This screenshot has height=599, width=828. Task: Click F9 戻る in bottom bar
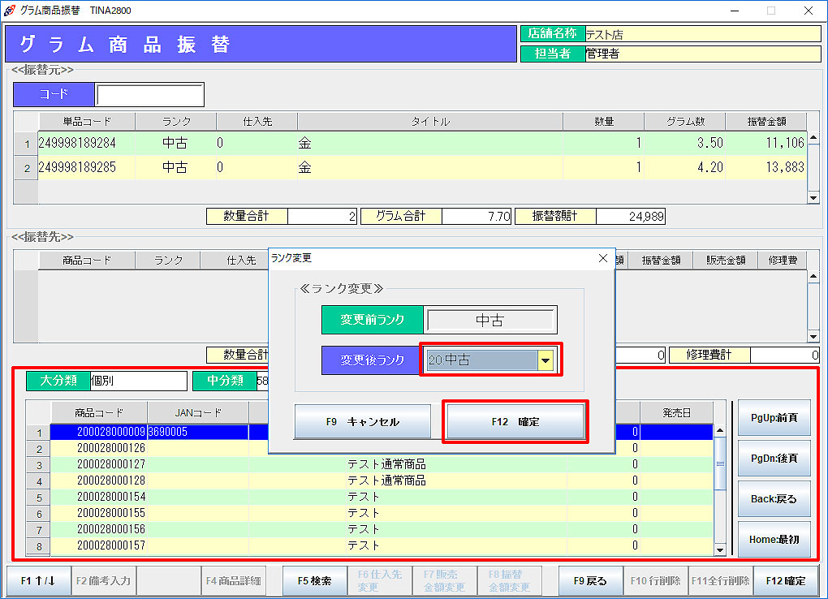pos(590,581)
